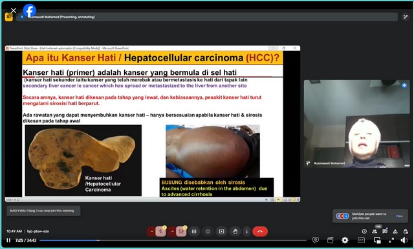Open the in-call chat panel
The width and height of the screenshot is (414, 249).
tap(385, 232)
